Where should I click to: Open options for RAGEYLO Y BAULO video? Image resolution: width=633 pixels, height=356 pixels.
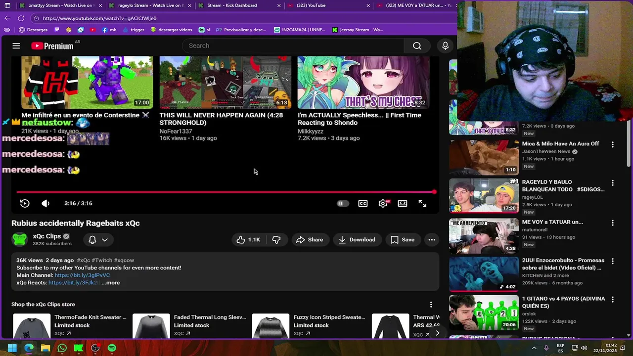click(613, 183)
